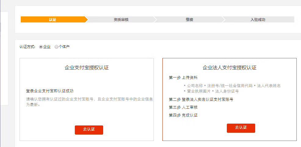Click the orange 认证 progress step
Screen dimensions: 301x147
(x=53, y=19)
